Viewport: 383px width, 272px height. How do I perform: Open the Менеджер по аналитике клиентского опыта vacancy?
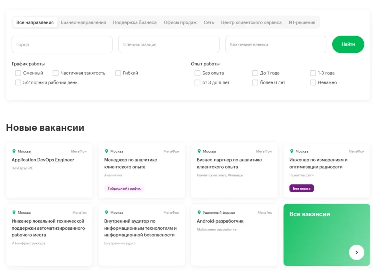(x=131, y=163)
